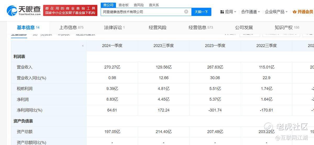314x145 pixels.
Task: Open the 知识产权 tab
Action: coord(287,28)
